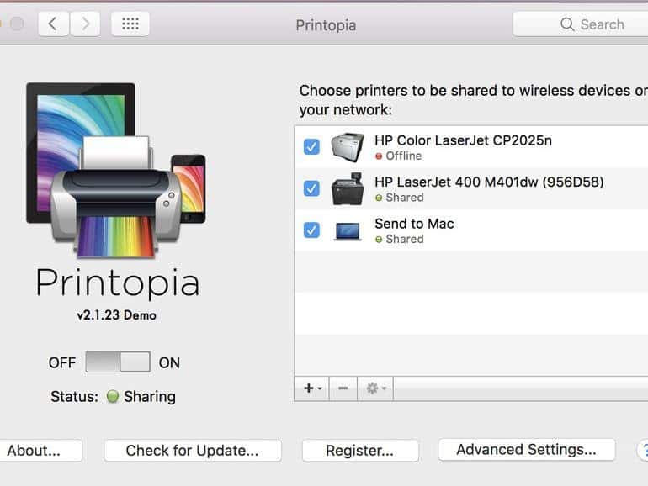Go forward with the right chevron button
Image resolution: width=648 pixels, height=486 pixels.
point(85,24)
